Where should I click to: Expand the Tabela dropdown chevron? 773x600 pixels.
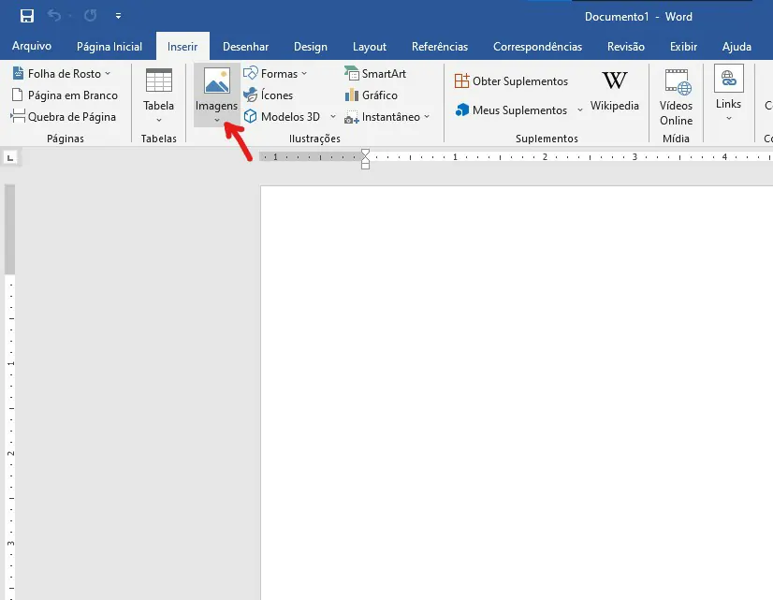coord(159,120)
